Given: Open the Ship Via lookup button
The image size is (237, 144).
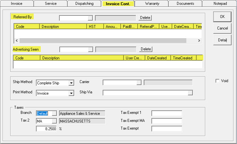Looking at the screenshot, I should [190, 93].
